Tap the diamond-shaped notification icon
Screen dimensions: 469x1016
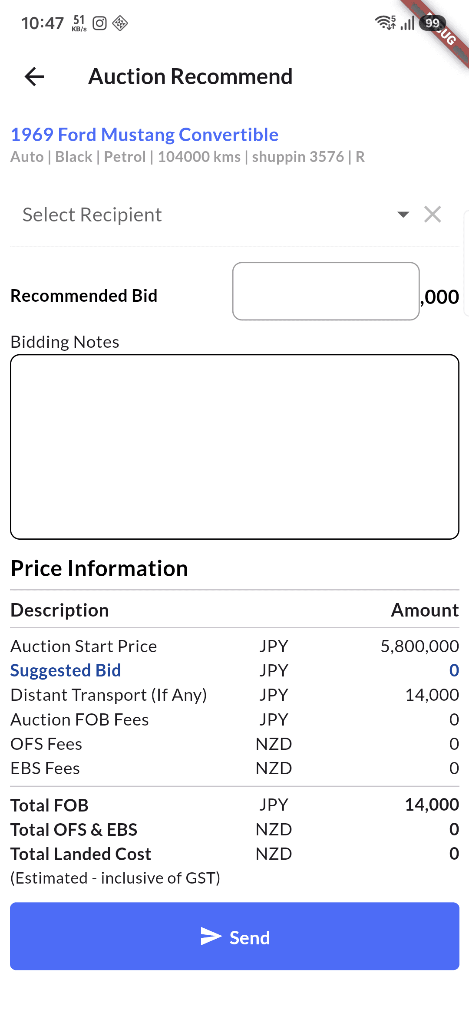click(x=120, y=23)
